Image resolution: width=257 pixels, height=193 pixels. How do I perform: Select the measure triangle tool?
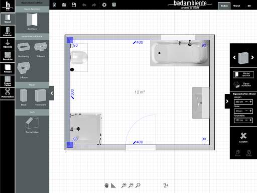(x=113, y=185)
